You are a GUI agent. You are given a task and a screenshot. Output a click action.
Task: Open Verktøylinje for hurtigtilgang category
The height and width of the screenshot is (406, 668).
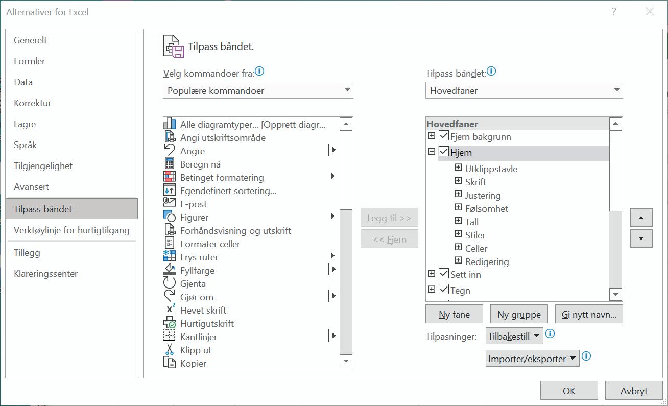click(71, 230)
